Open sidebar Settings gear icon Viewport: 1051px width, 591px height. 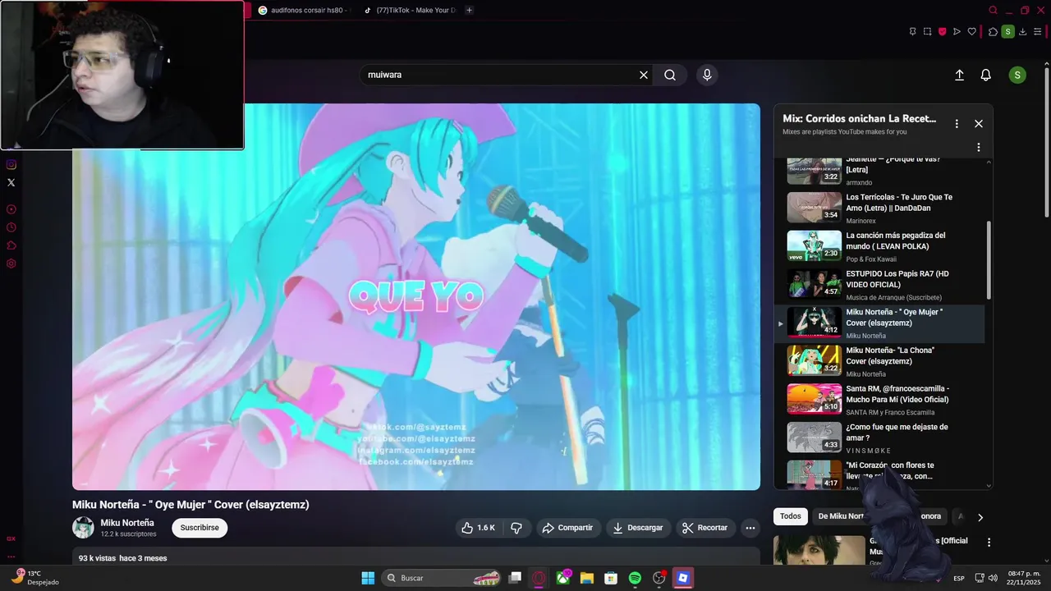pos(11,263)
